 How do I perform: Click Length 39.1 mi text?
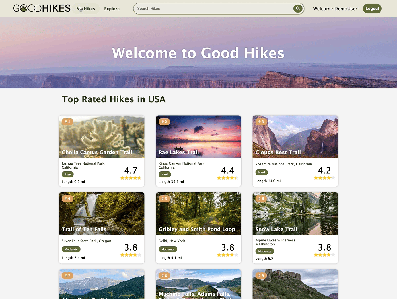pyautogui.click(x=171, y=182)
